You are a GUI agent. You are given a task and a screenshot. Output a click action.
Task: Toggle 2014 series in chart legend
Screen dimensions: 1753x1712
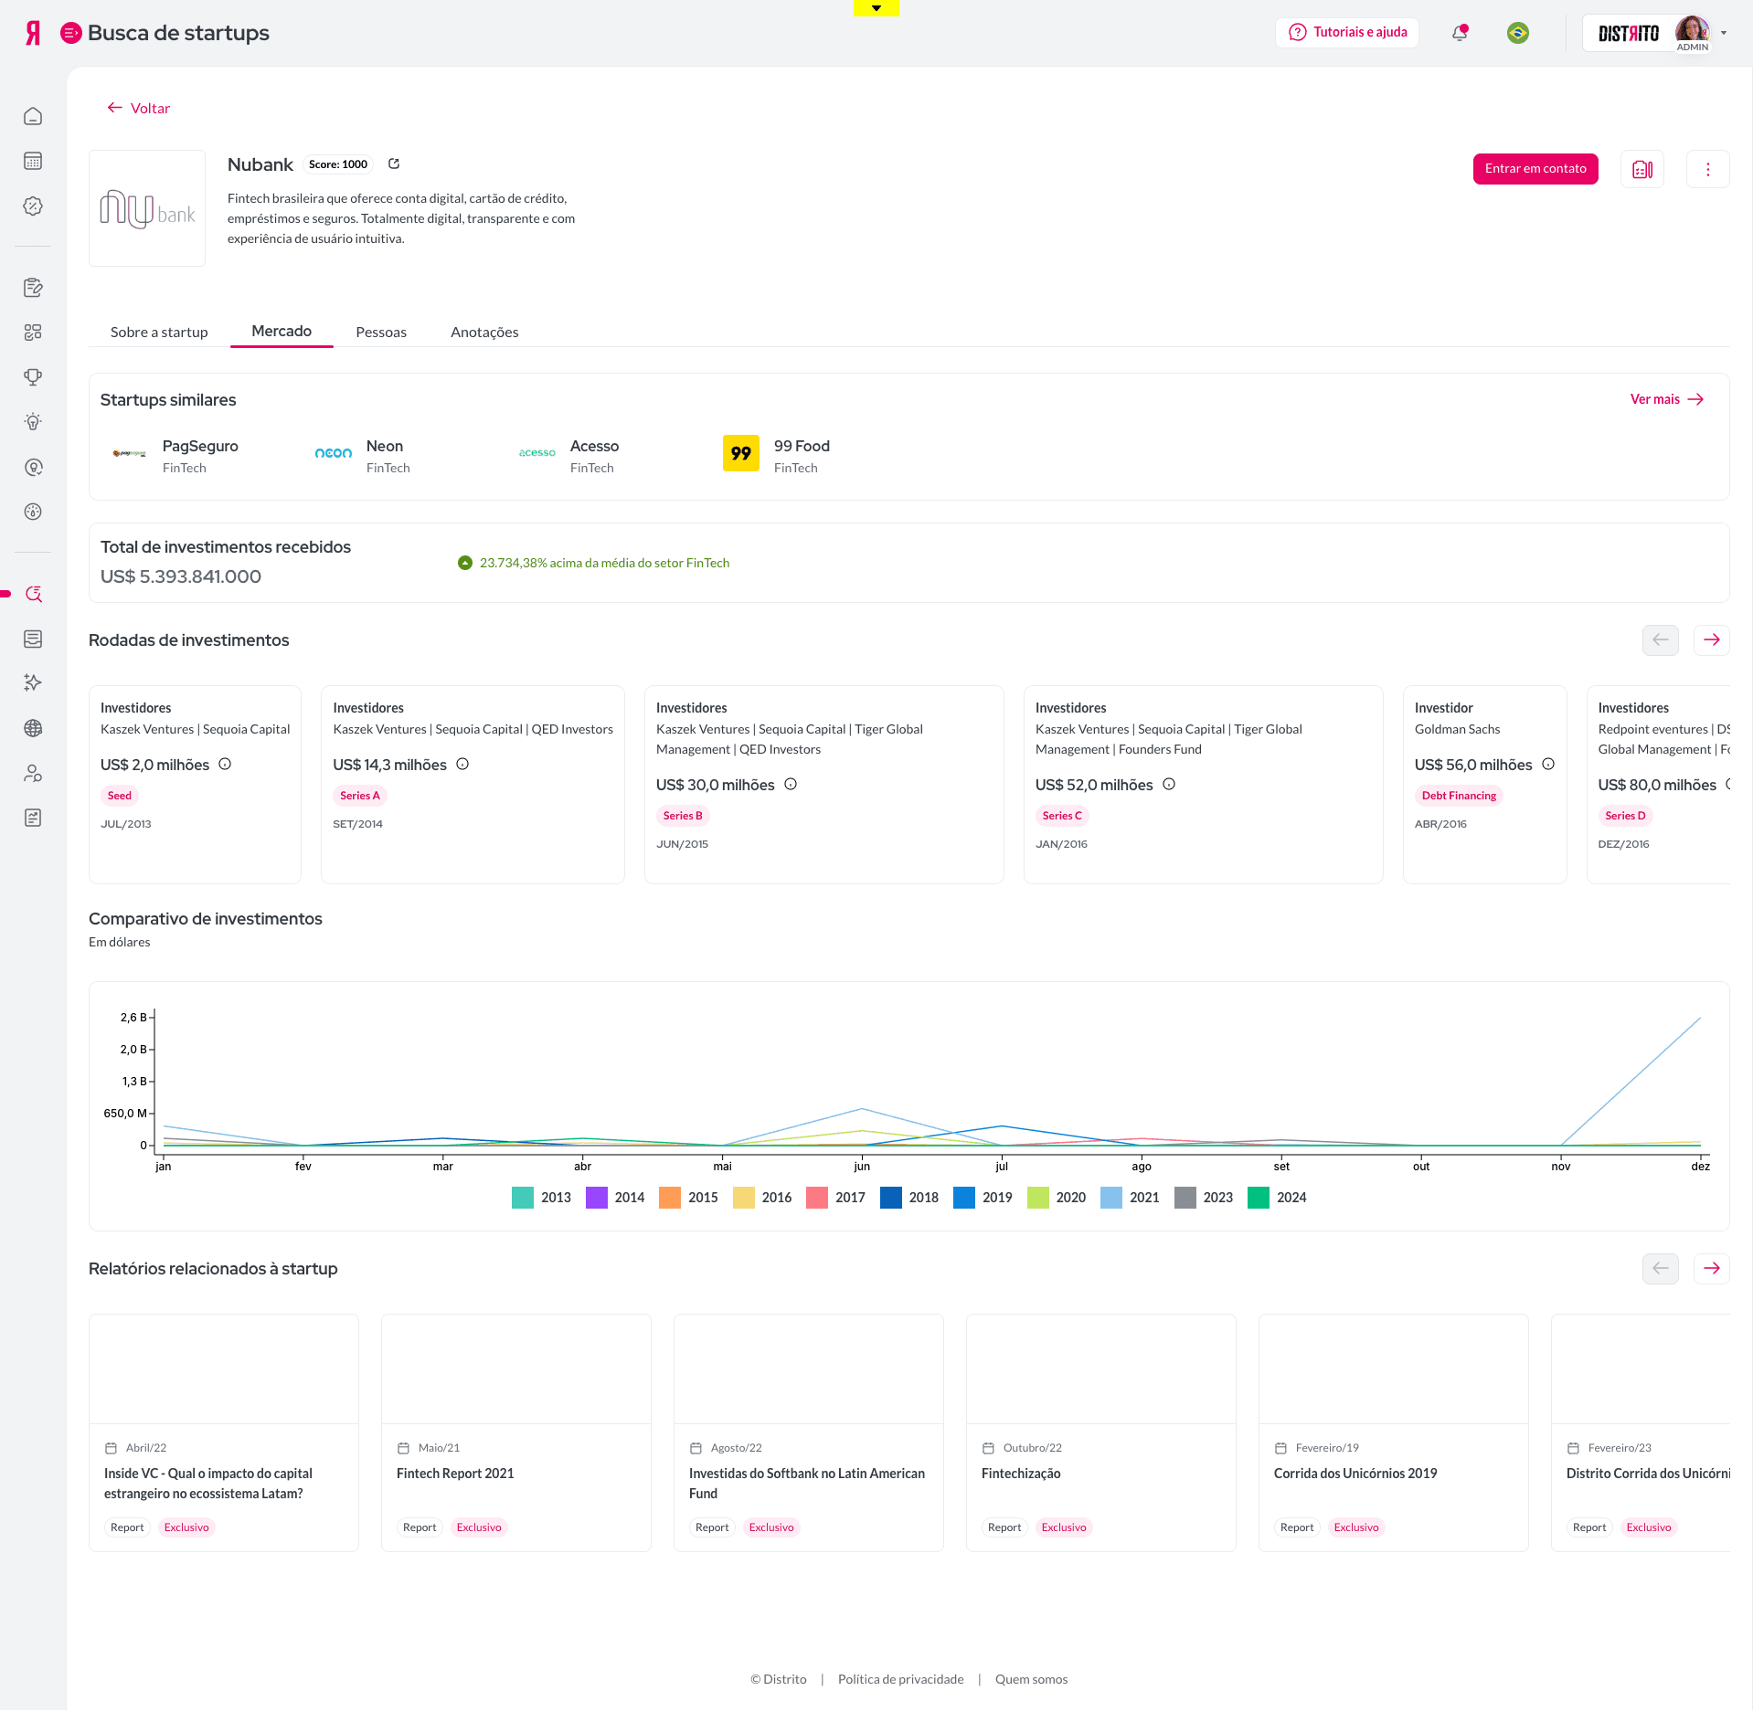pos(615,1198)
